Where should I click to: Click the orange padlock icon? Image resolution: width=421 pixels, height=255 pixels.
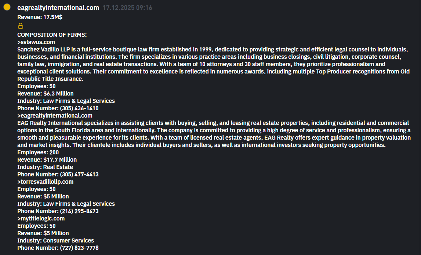21,26
